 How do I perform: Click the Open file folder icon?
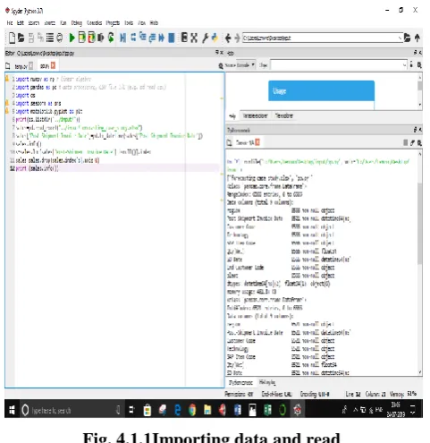click(21, 38)
